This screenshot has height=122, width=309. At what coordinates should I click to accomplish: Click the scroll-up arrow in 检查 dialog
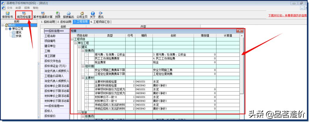[242, 36]
